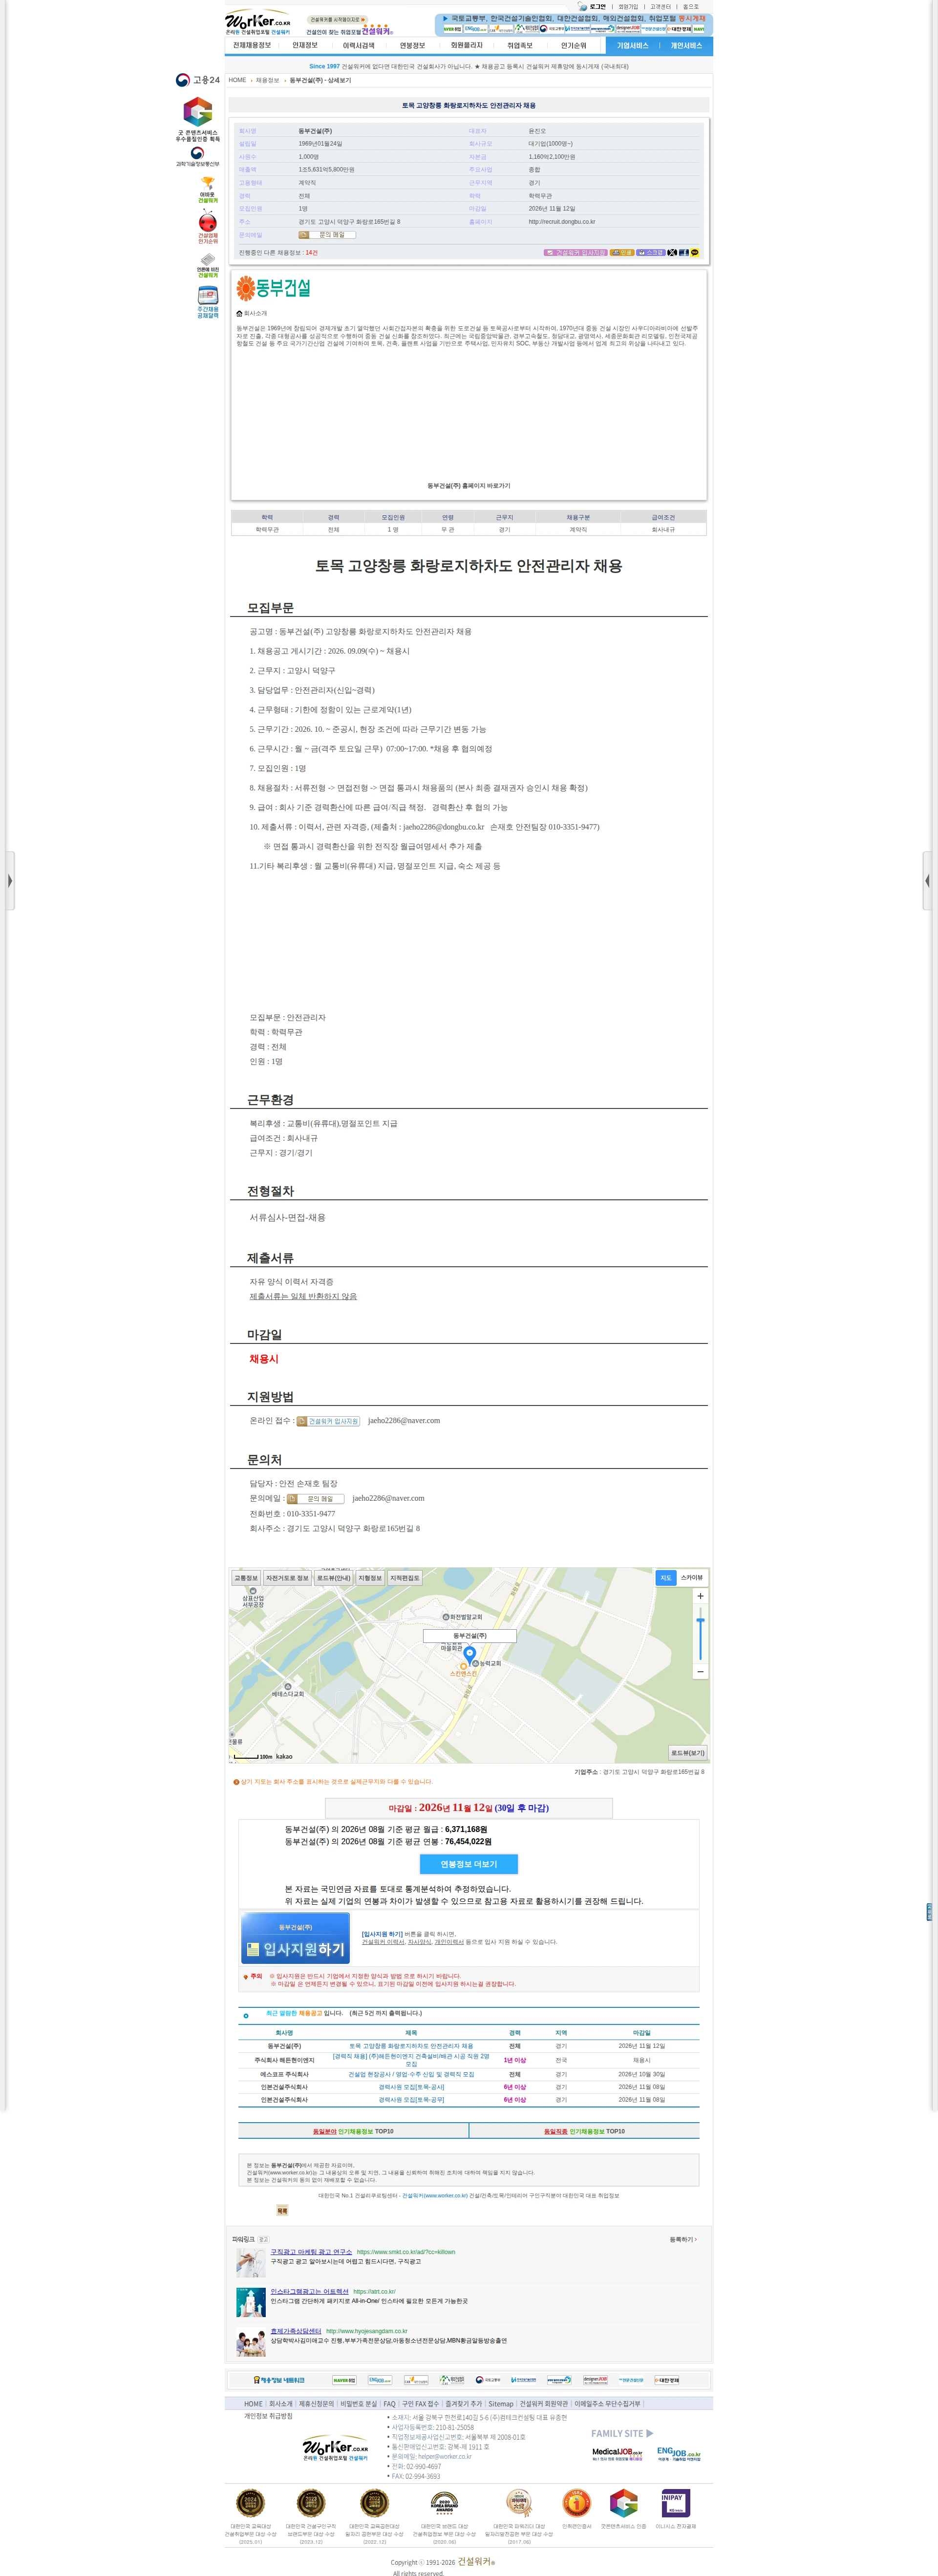Open 인본건설 경력사원 모집[토목-공사] posting
Image resolution: width=938 pixels, height=2576 pixels.
tap(411, 2087)
